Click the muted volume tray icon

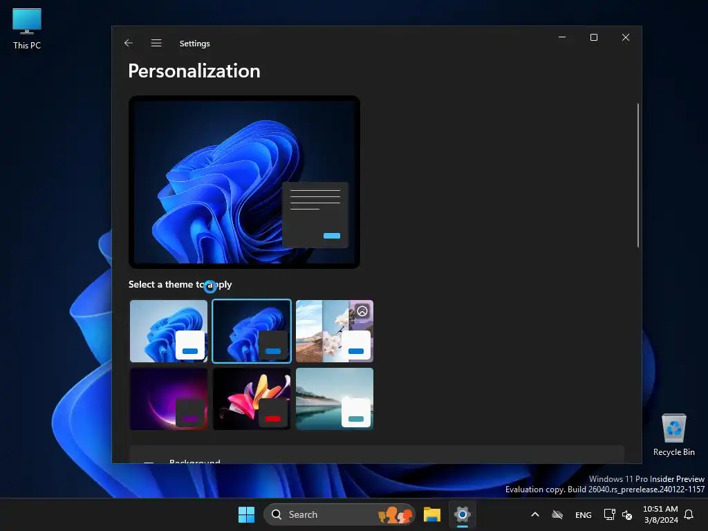pyautogui.click(x=626, y=514)
